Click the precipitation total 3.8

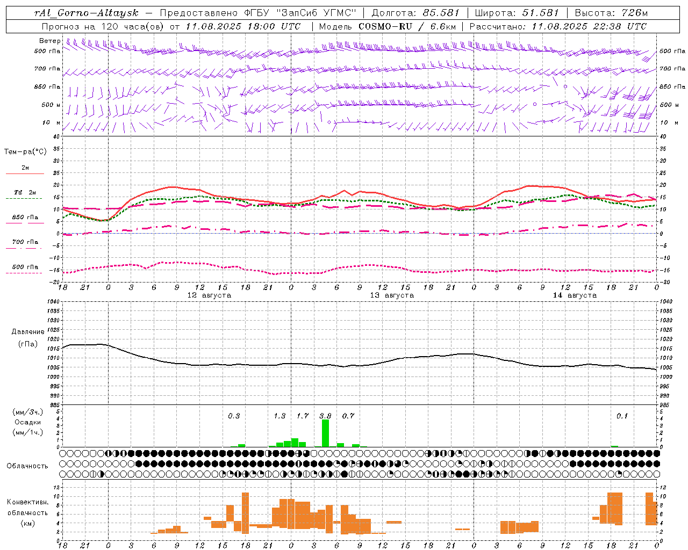click(x=325, y=416)
